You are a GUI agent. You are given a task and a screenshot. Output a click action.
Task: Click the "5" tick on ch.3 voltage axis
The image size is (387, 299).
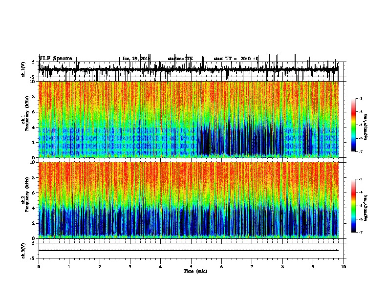coord(34,243)
